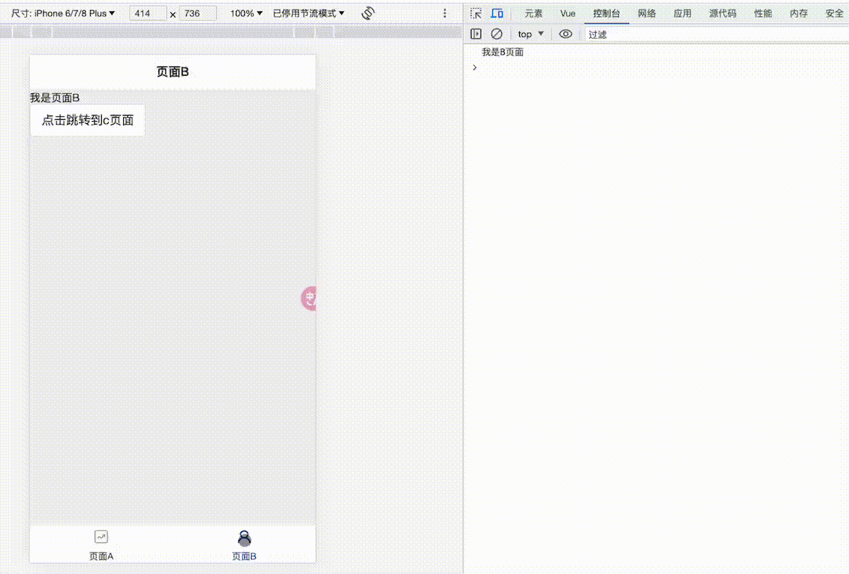Expand the console prompt chevron
Viewport: 849px width, 574px height.
[474, 67]
